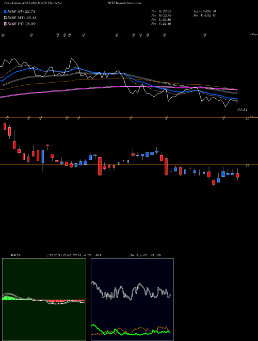The image size is (258, 341).
Task: Open the dark blue ADX indicator chart
Action: [132, 300]
